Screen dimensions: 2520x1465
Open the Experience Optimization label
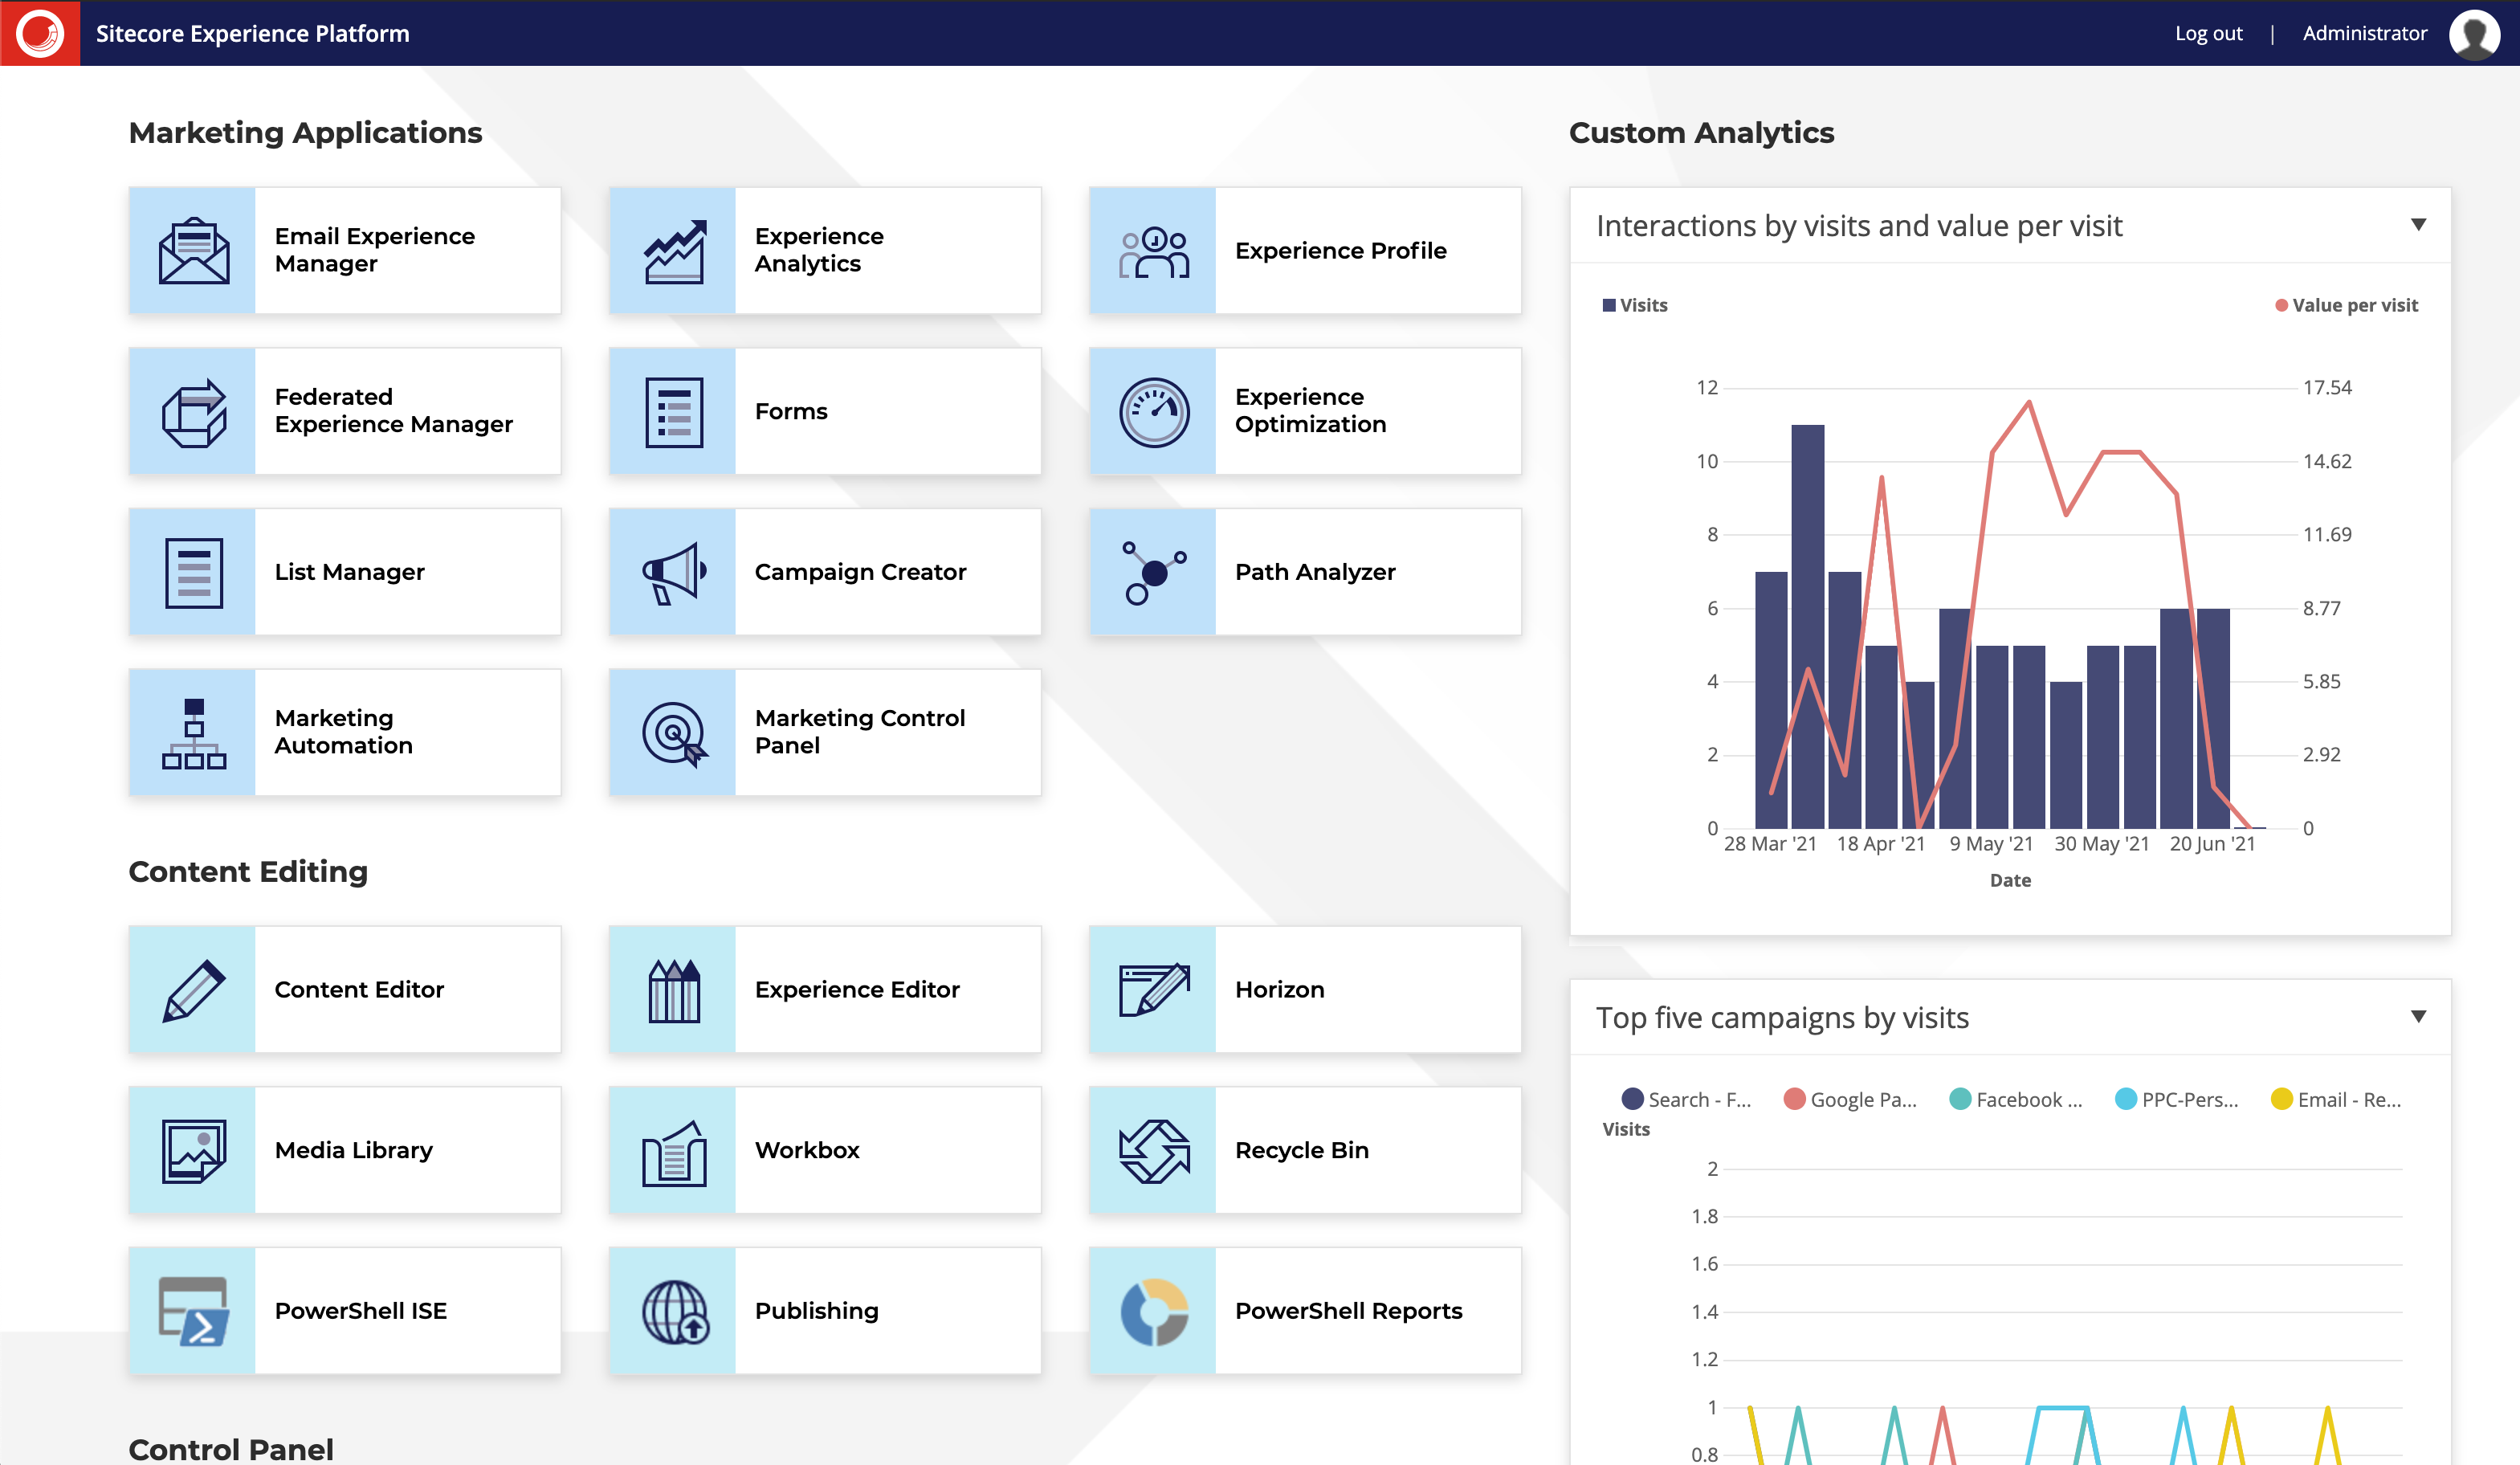click(x=1310, y=411)
